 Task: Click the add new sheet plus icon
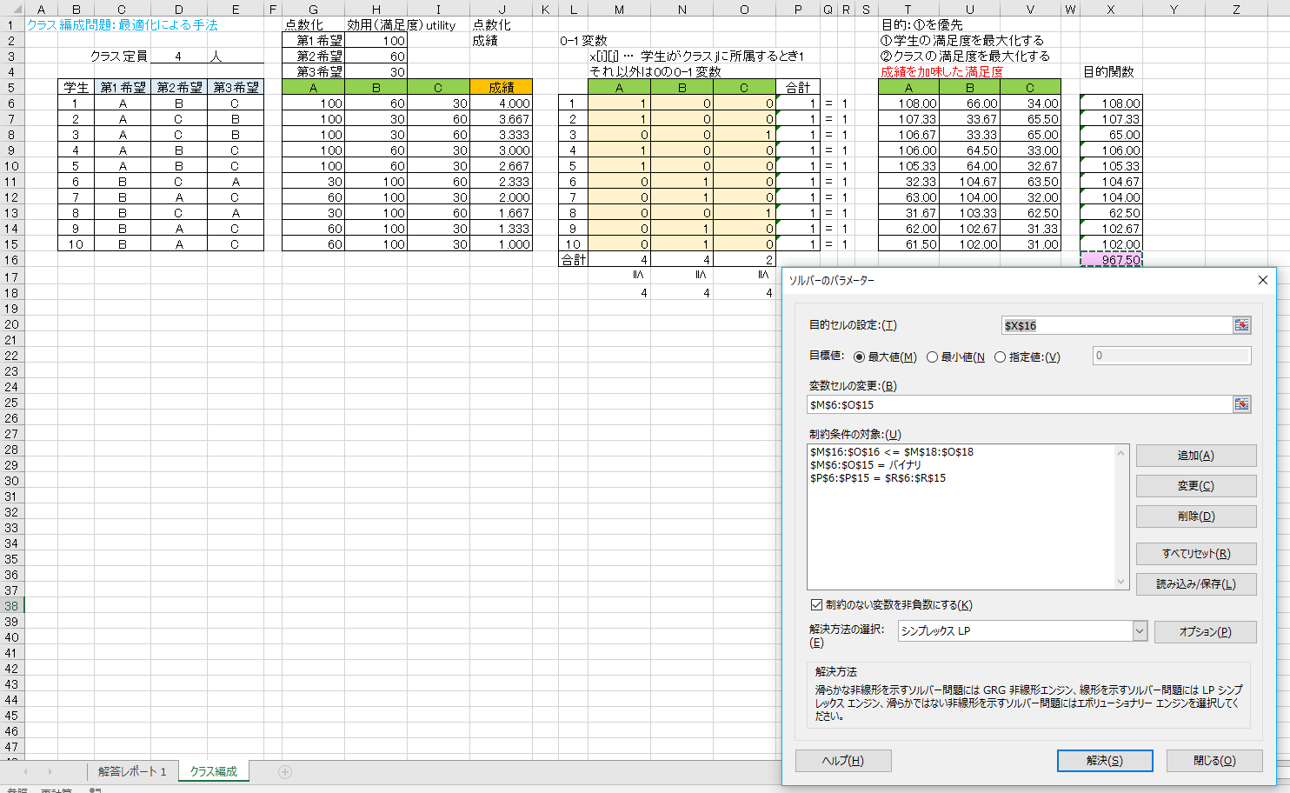coord(285,771)
